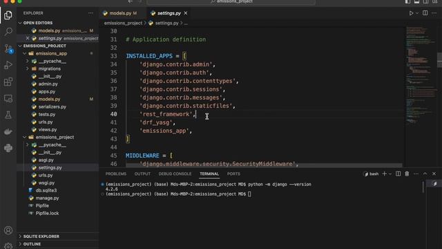Screen dimensions: 442x249
Task: Click the editor horizontal scrollbar
Action: (x=264, y=165)
